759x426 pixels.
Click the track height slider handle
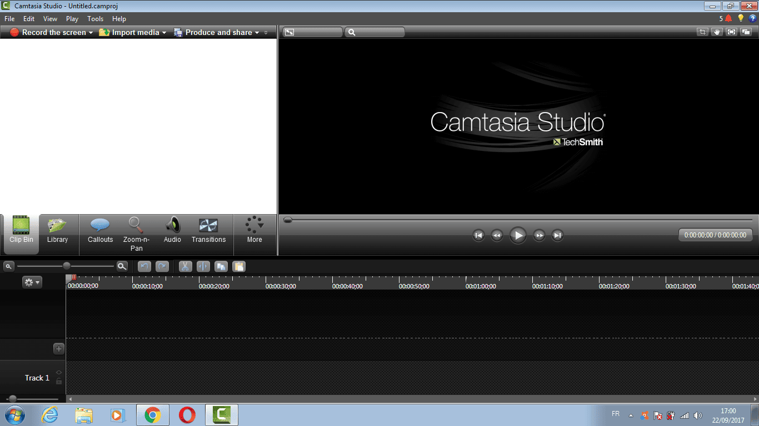coord(12,399)
